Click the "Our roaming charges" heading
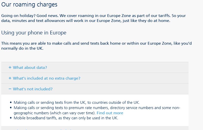The height and width of the screenshot is (130, 203). (x=29, y=4)
